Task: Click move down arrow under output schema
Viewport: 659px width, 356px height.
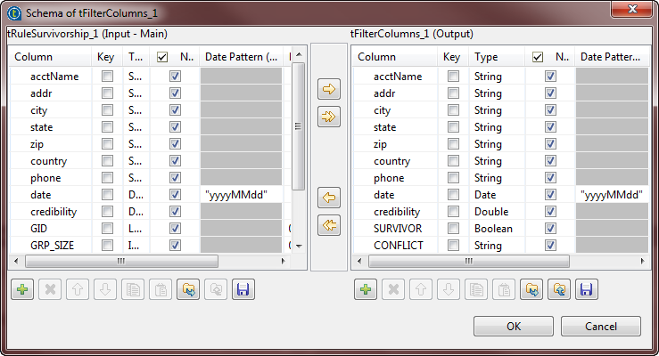Action: 449,289
